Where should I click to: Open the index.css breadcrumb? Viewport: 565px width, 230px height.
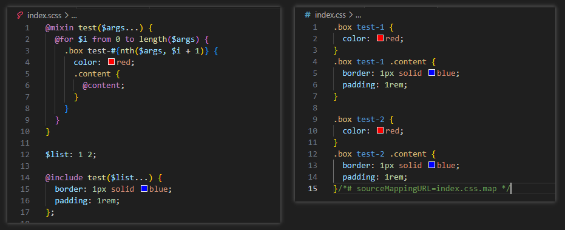330,15
